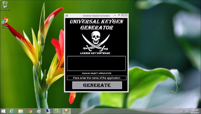The width and height of the screenshot is (201, 114).
Task: Open the network tray icon
Action: pos(184,111)
